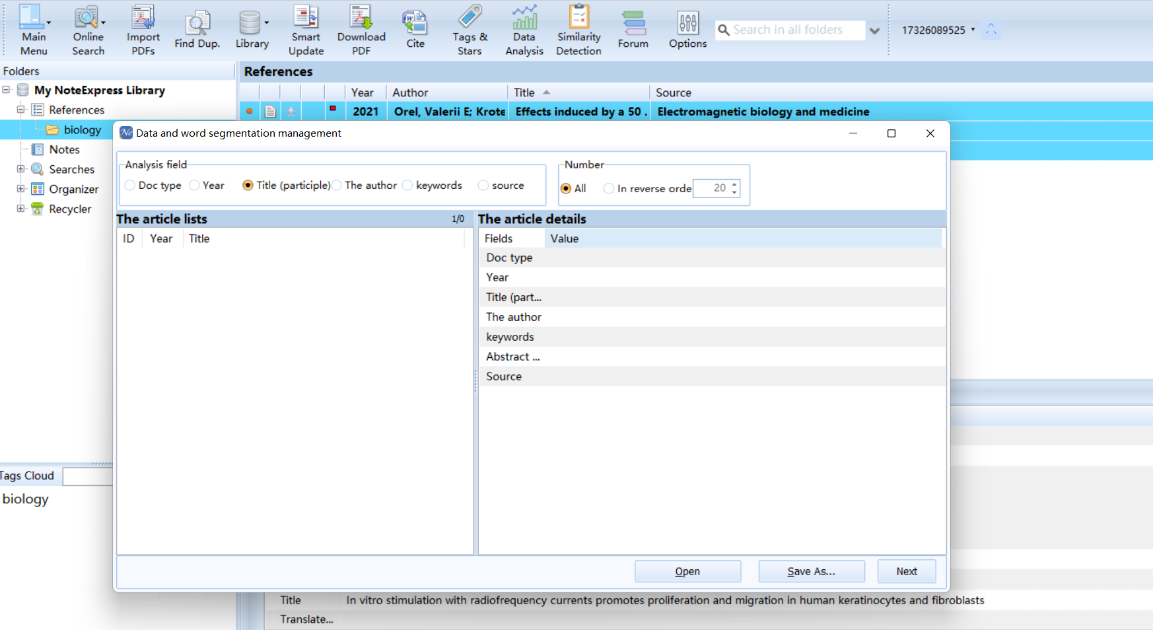Open Data Analysis tool
The height and width of the screenshot is (630, 1153).
coord(524,29)
